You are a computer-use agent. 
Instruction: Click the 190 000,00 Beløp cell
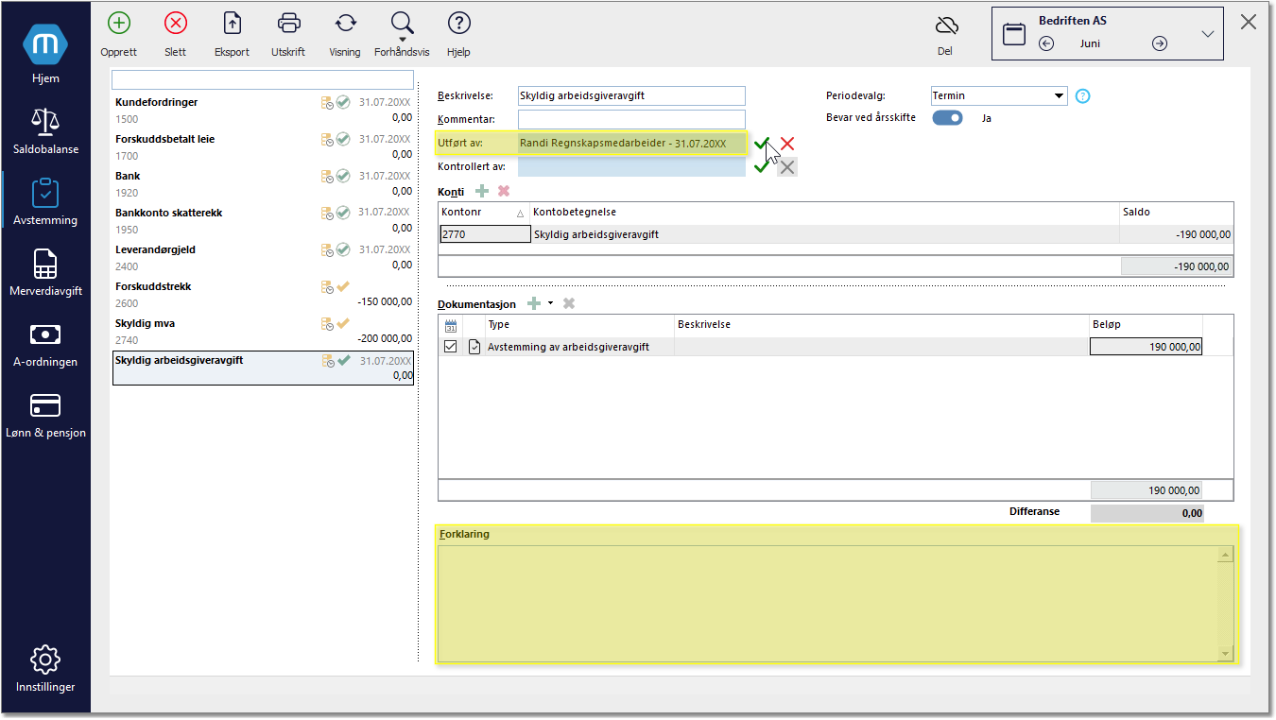1146,347
